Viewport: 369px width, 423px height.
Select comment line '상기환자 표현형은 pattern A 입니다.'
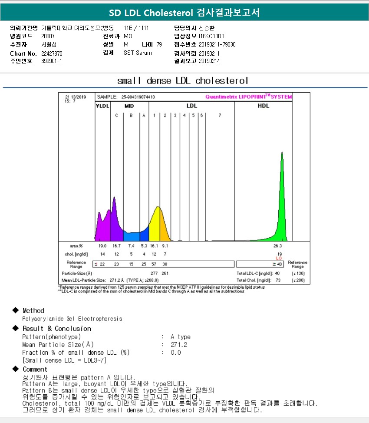click(x=79, y=377)
